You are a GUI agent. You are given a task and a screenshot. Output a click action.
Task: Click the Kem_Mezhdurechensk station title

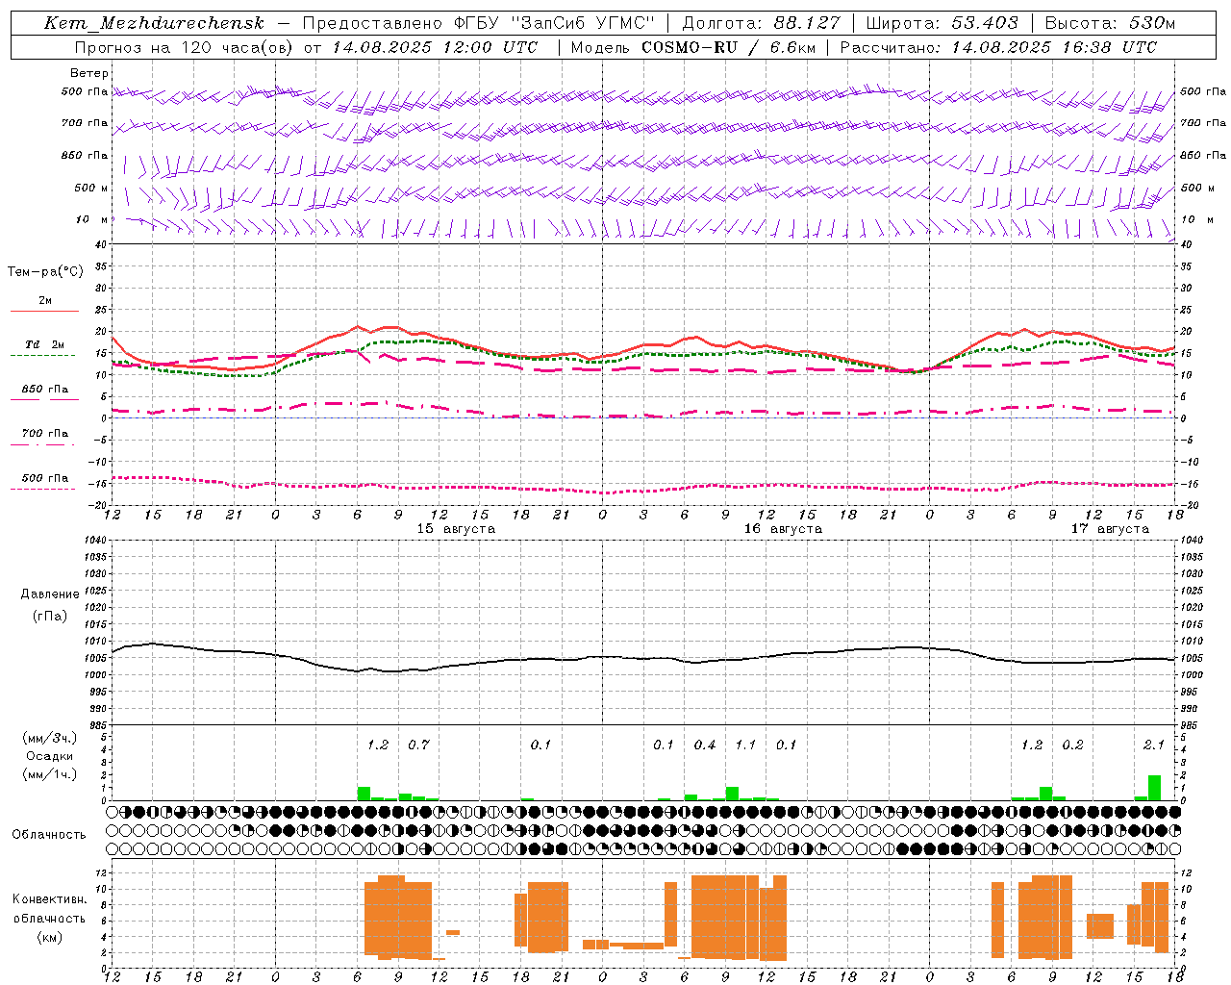pyautogui.click(x=154, y=23)
